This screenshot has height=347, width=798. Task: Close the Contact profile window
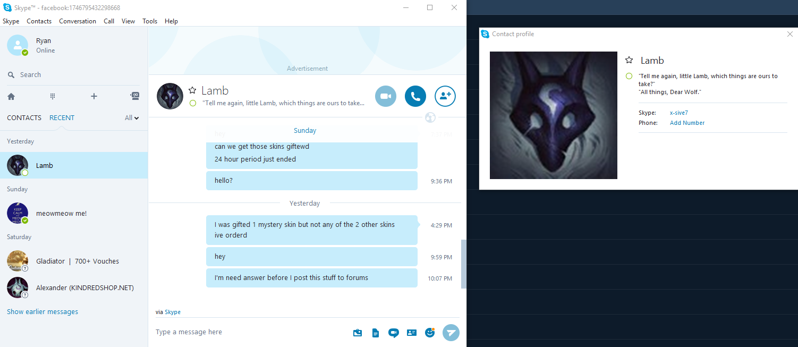coord(789,34)
